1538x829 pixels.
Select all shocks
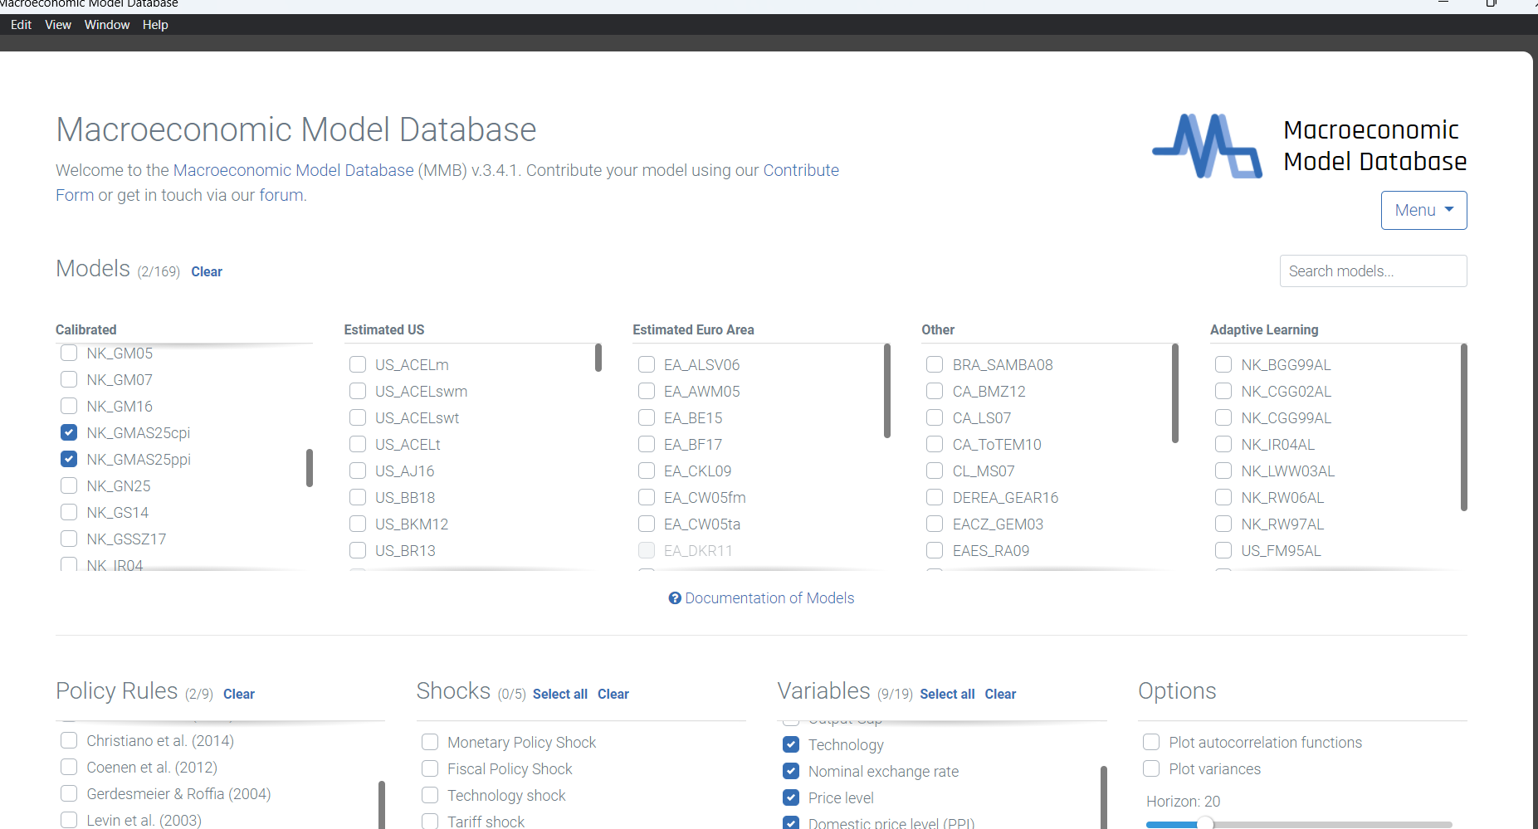(559, 695)
